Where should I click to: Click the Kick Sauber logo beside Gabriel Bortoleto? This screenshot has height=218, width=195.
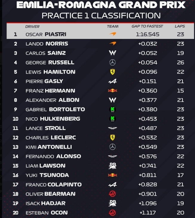pyautogui.click(x=113, y=109)
